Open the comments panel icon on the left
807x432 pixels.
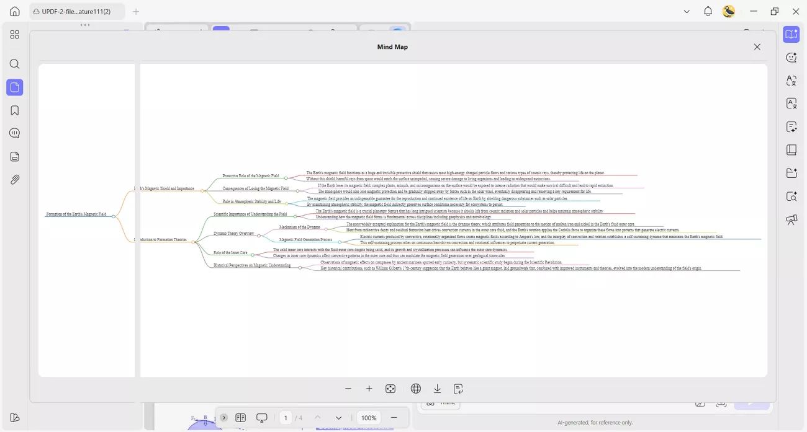(14, 132)
